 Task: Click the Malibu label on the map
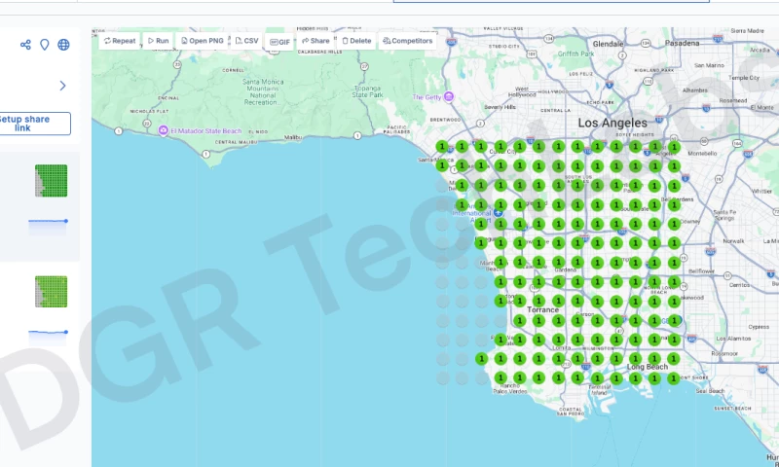(293, 137)
